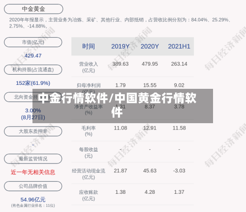Click the brand value 54.96亿元

coord(33,200)
